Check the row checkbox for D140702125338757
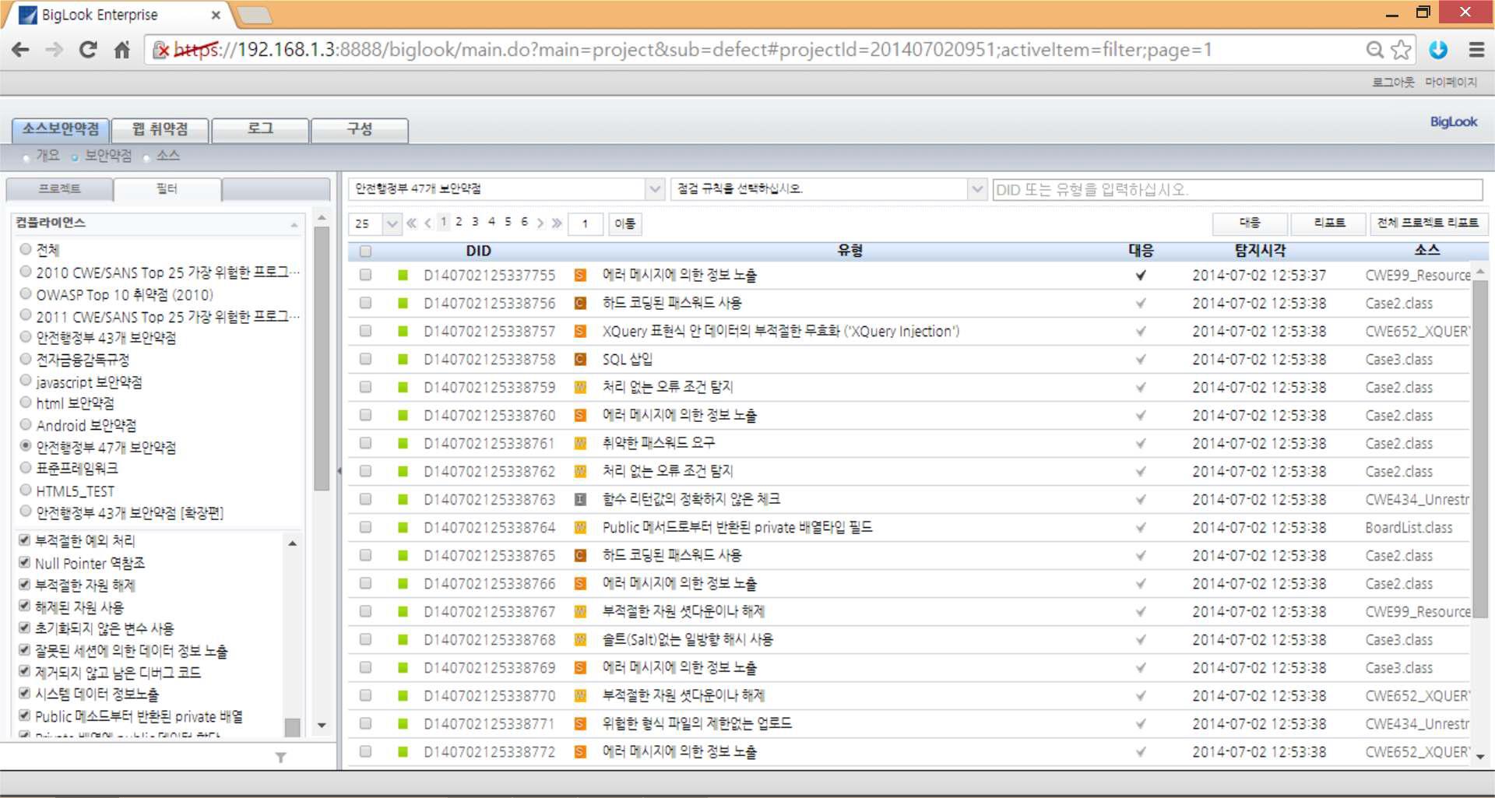The width and height of the screenshot is (1495, 798). 365,331
